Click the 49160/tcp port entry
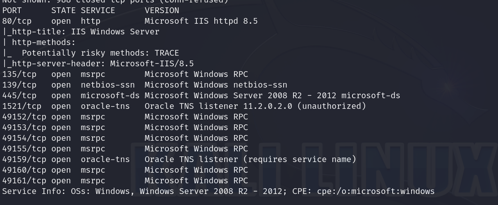Screen dimensions: 498x205 click(24, 170)
